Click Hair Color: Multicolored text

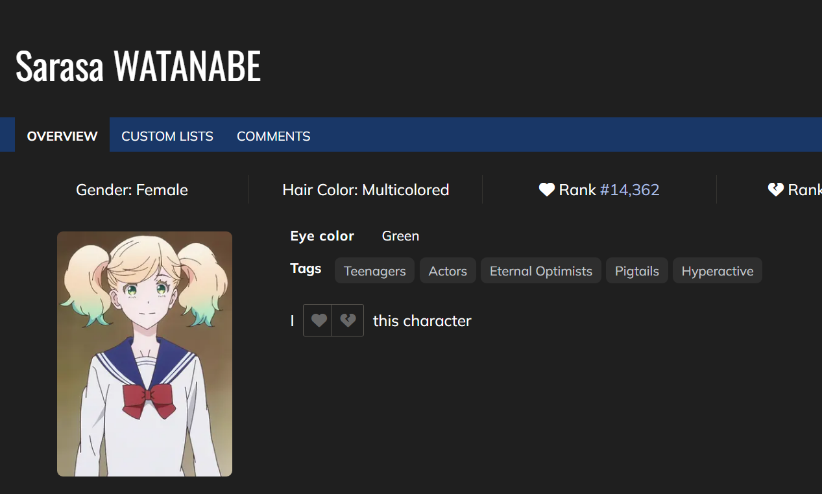[x=366, y=190]
